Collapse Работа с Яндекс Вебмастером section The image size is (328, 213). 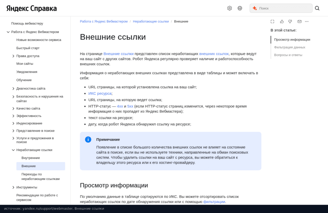(x=8, y=32)
